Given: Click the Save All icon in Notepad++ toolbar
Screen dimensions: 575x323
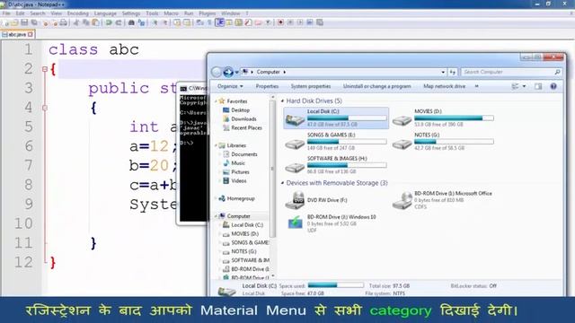Looking at the screenshot, I should 34,22.
